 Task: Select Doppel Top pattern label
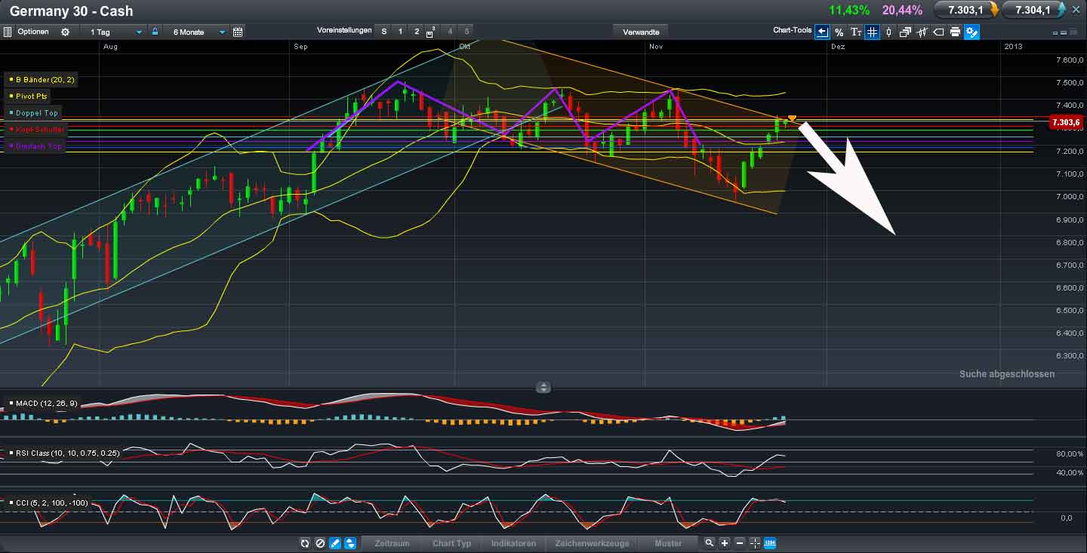point(35,112)
